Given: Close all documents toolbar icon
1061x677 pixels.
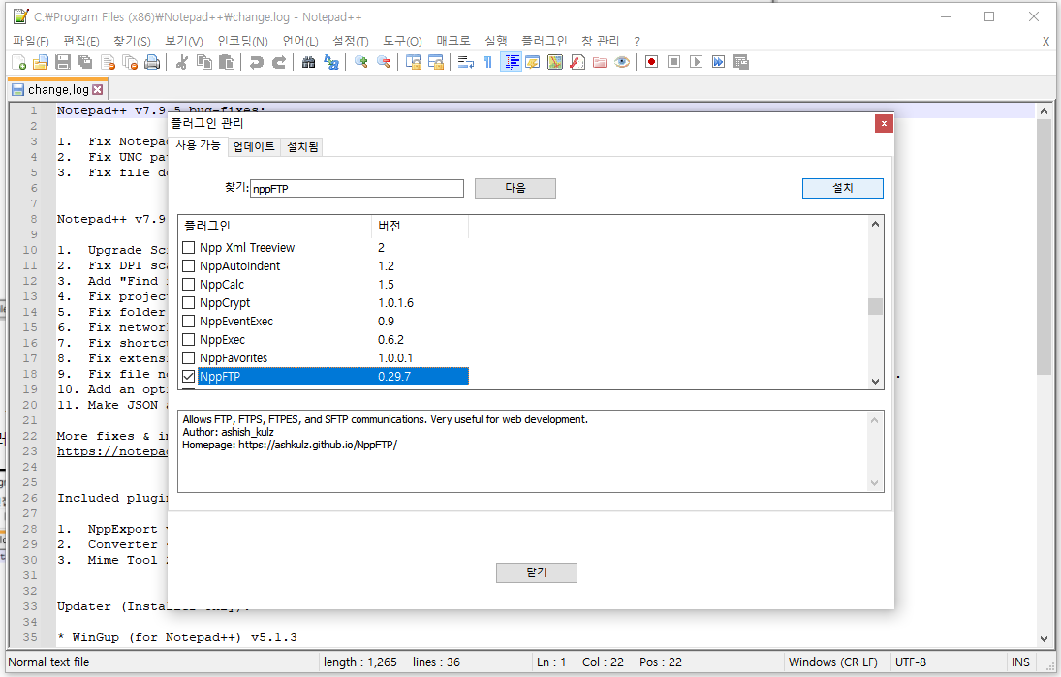Looking at the screenshot, I should point(130,62).
